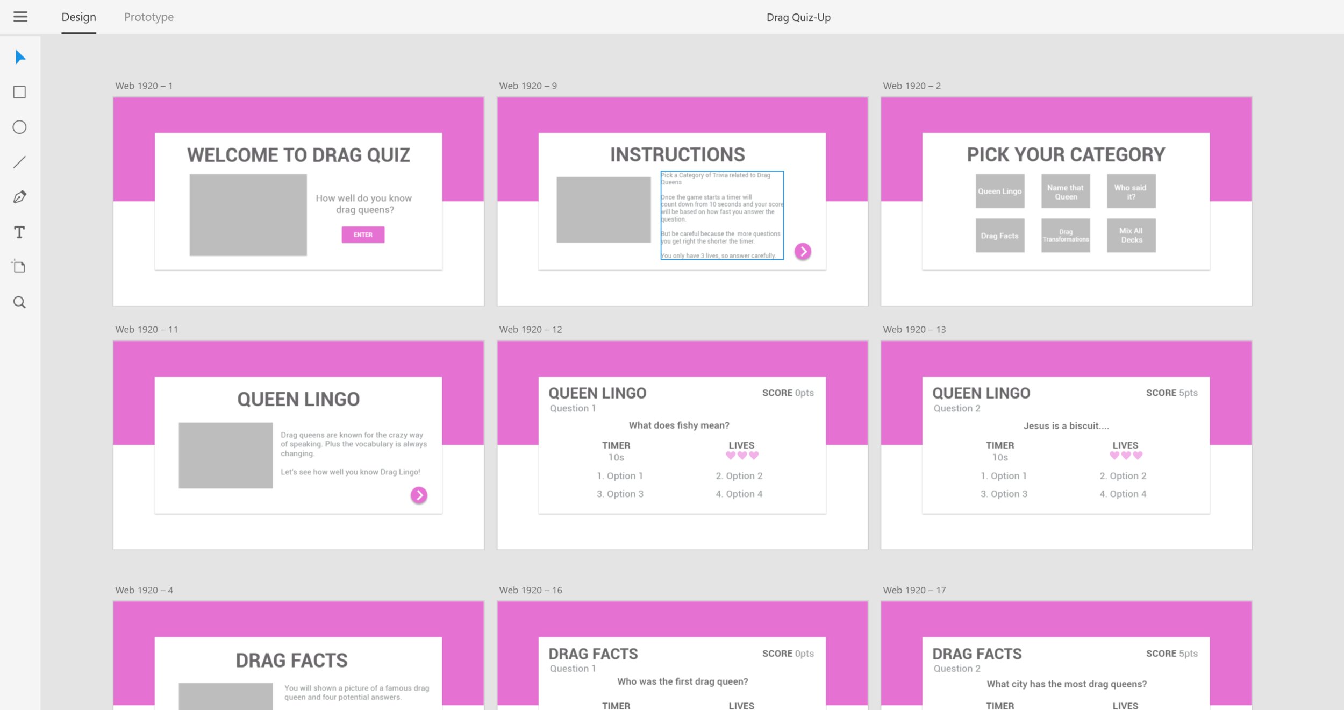Select the Text tool
The height and width of the screenshot is (710, 1344).
[20, 232]
